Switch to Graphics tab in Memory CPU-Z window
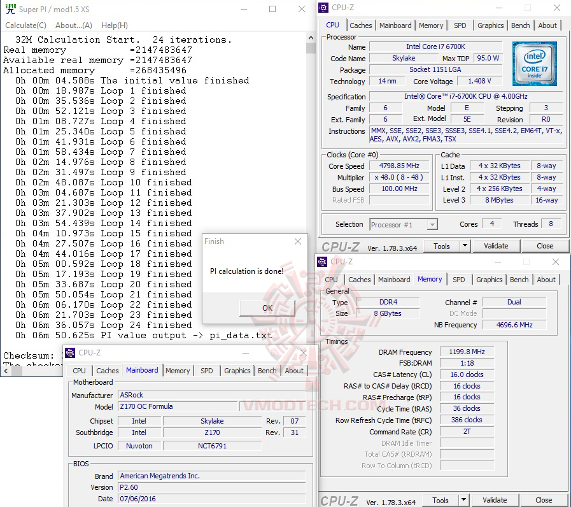The image size is (571, 507). click(489, 280)
